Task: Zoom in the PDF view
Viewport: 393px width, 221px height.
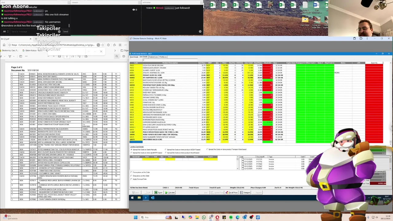Action: (54, 56)
